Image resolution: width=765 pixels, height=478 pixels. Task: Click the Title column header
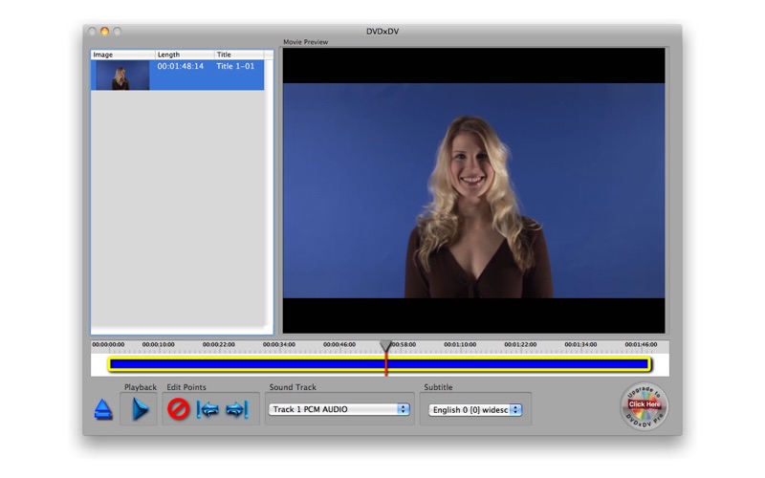(x=237, y=54)
